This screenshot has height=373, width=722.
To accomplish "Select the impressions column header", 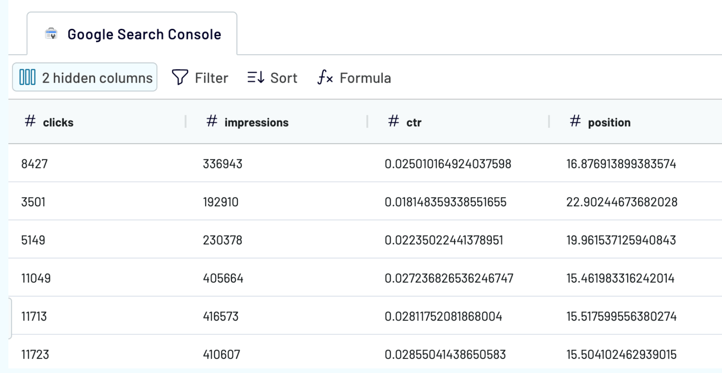I will [x=256, y=122].
